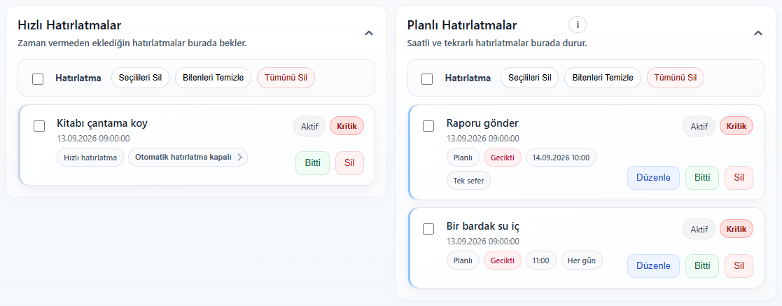Click Aktif badge on Bir bardak su iç
This screenshot has height=306, width=782.
point(699,229)
